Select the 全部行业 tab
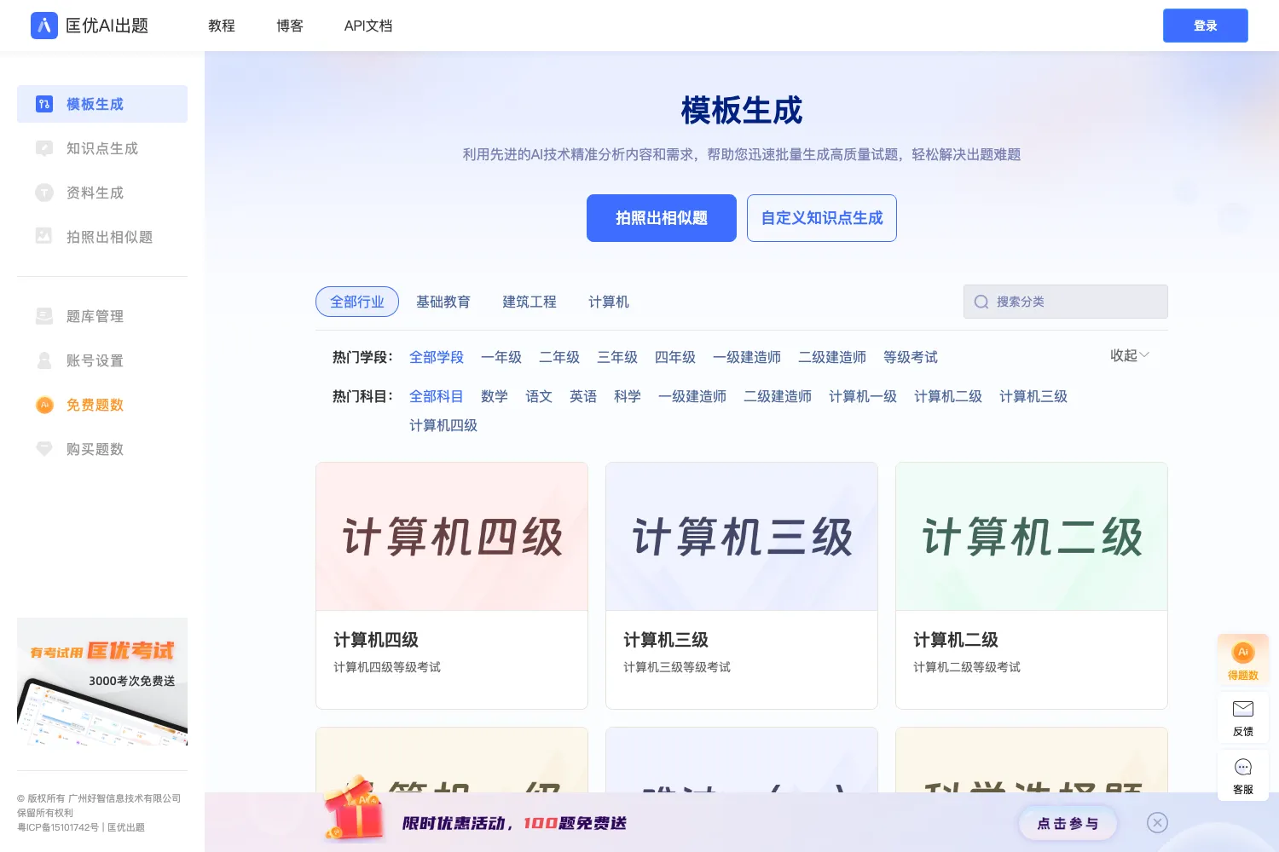1279x852 pixels. (357, 302)
